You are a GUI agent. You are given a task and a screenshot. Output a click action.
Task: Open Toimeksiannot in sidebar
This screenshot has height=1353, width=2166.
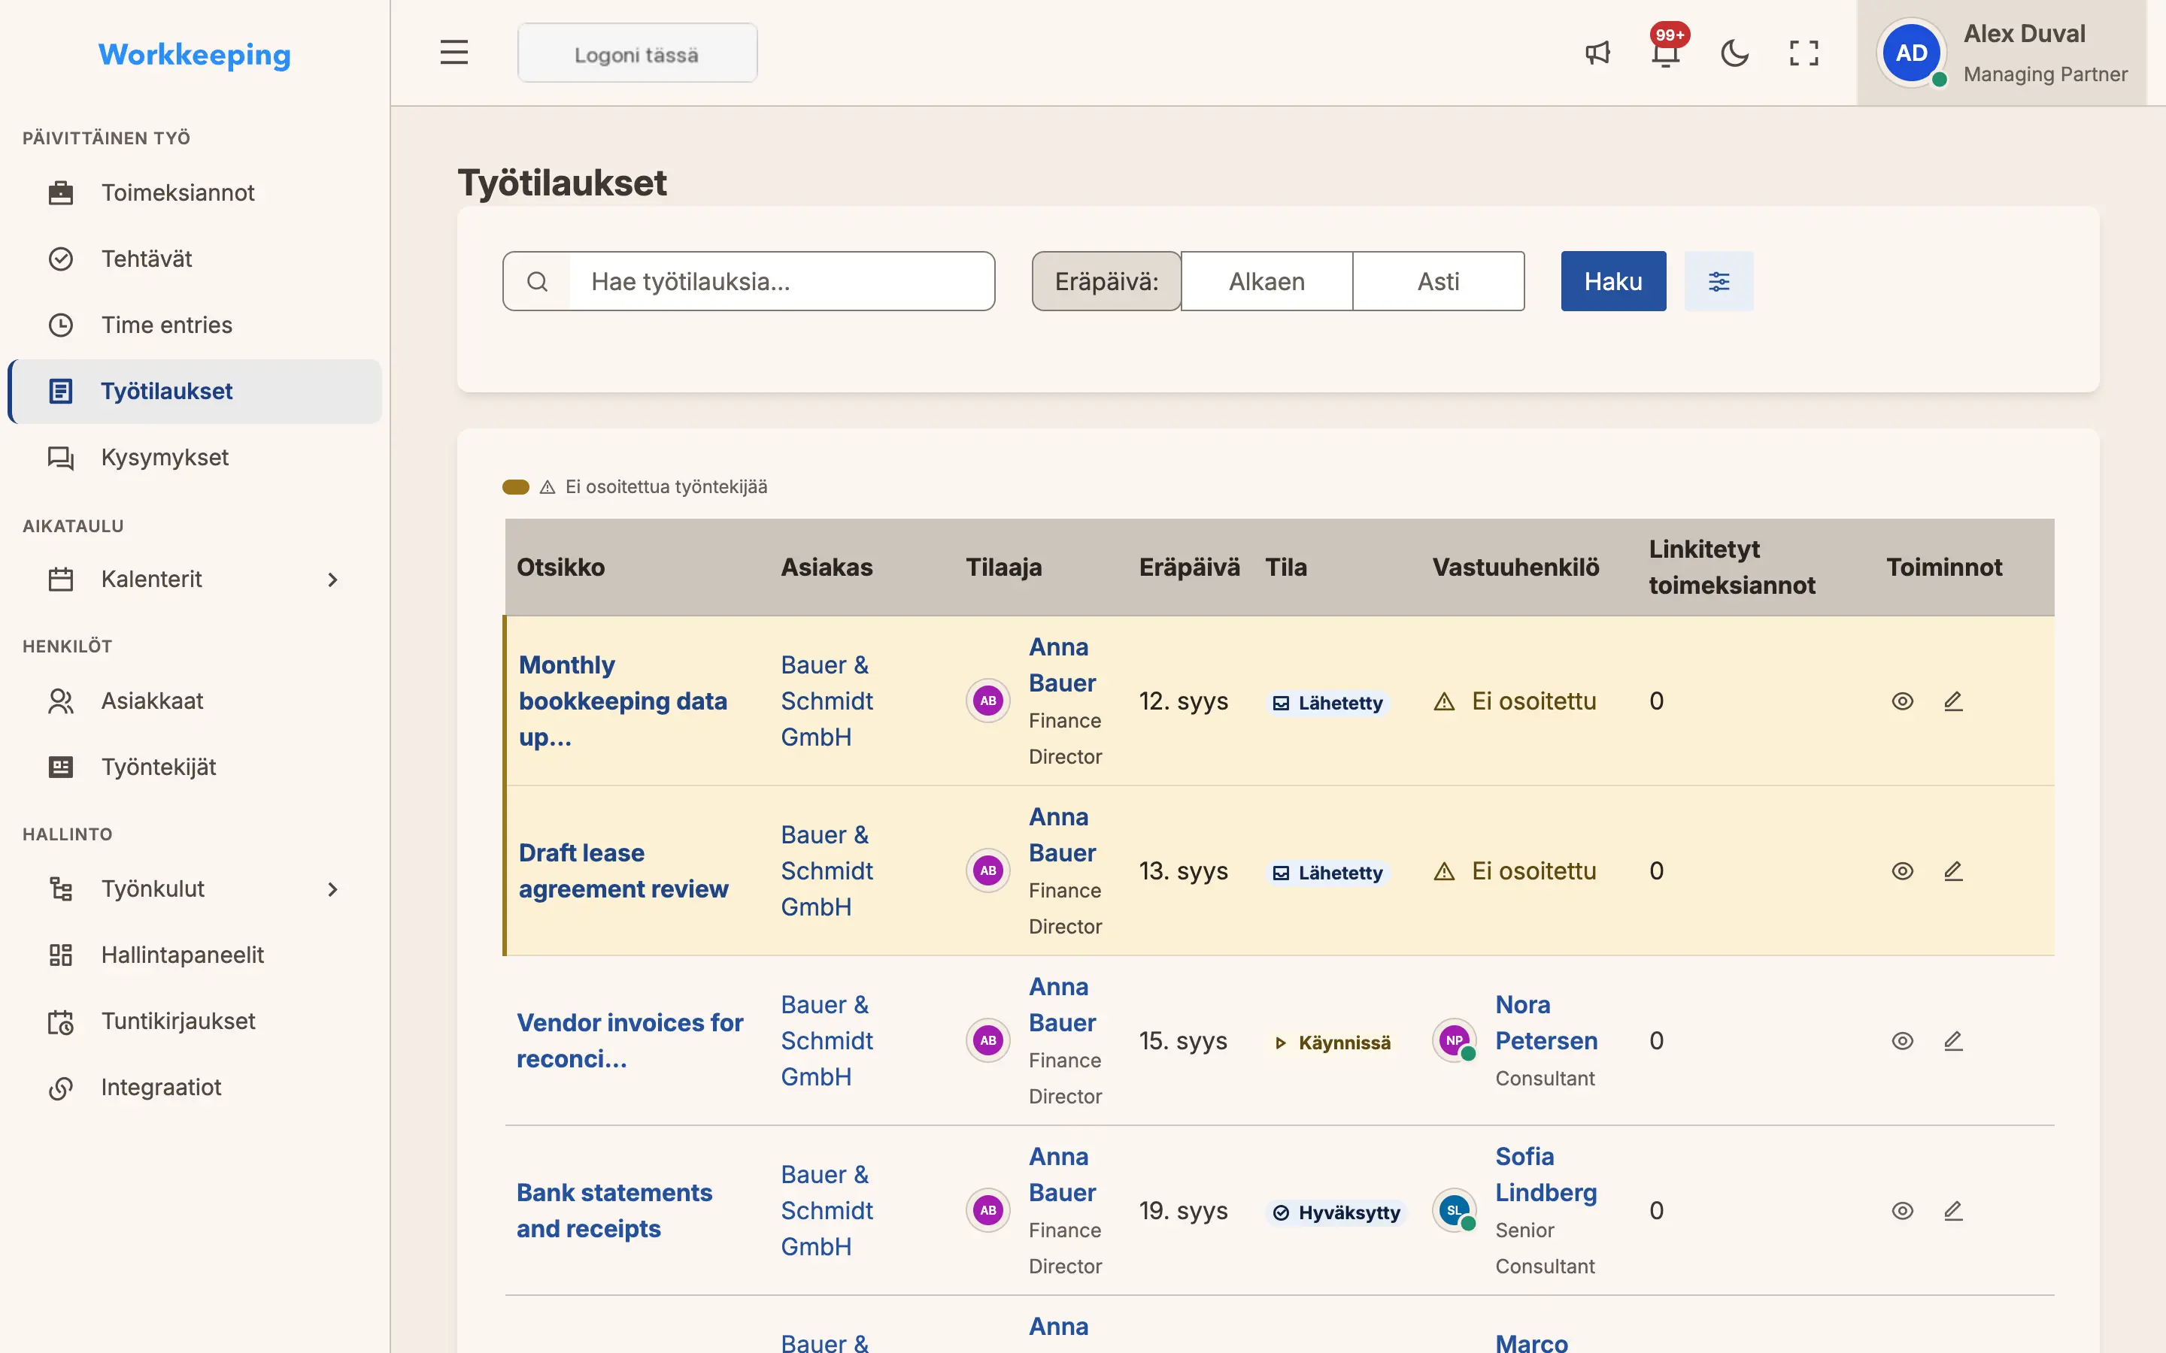(195, 192)
